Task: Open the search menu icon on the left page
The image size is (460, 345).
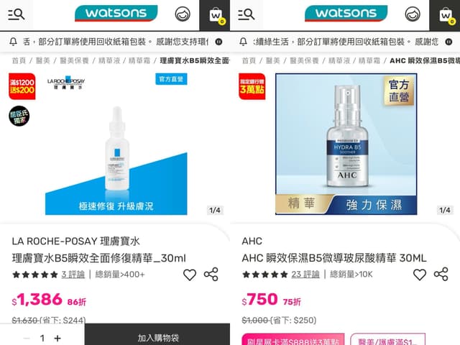Action: (x=16, y=14)
